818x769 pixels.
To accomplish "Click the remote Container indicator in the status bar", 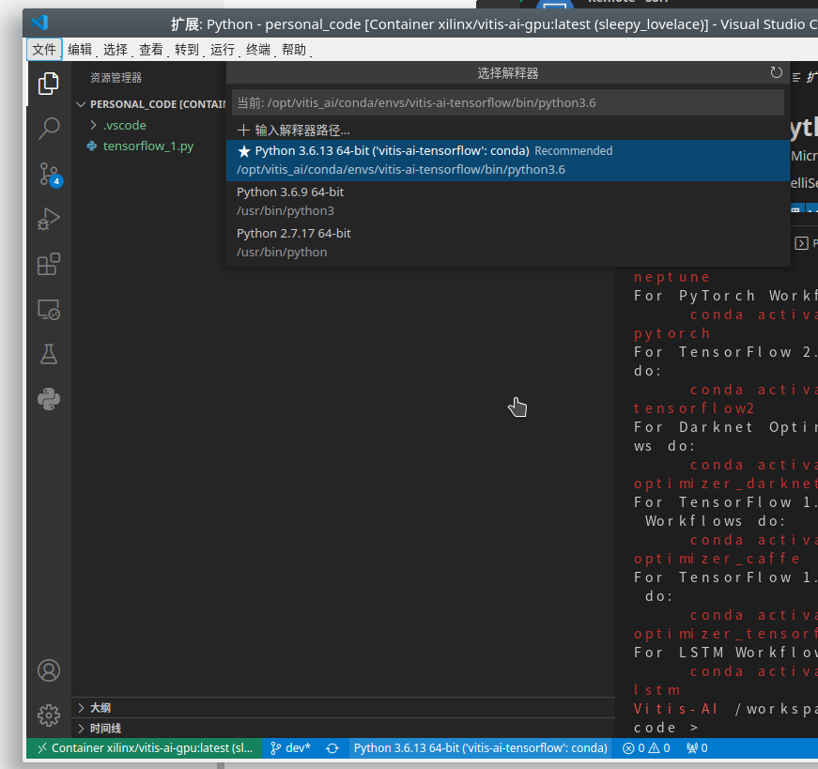I will click(145, 748).
